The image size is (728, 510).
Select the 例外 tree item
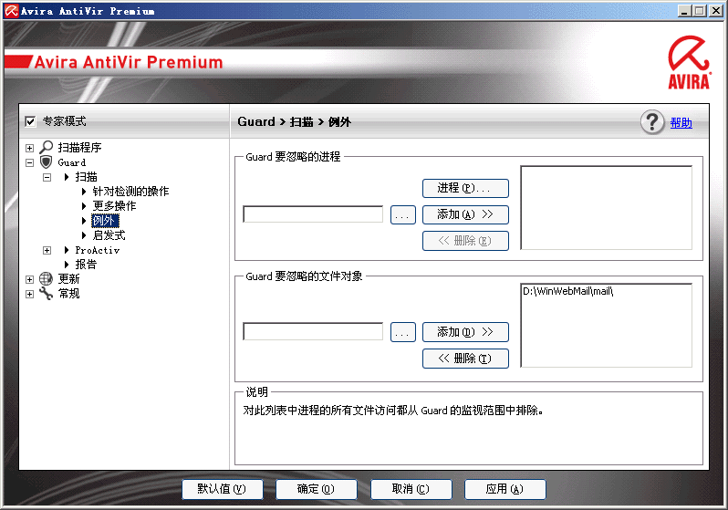(x=105, y=220)
